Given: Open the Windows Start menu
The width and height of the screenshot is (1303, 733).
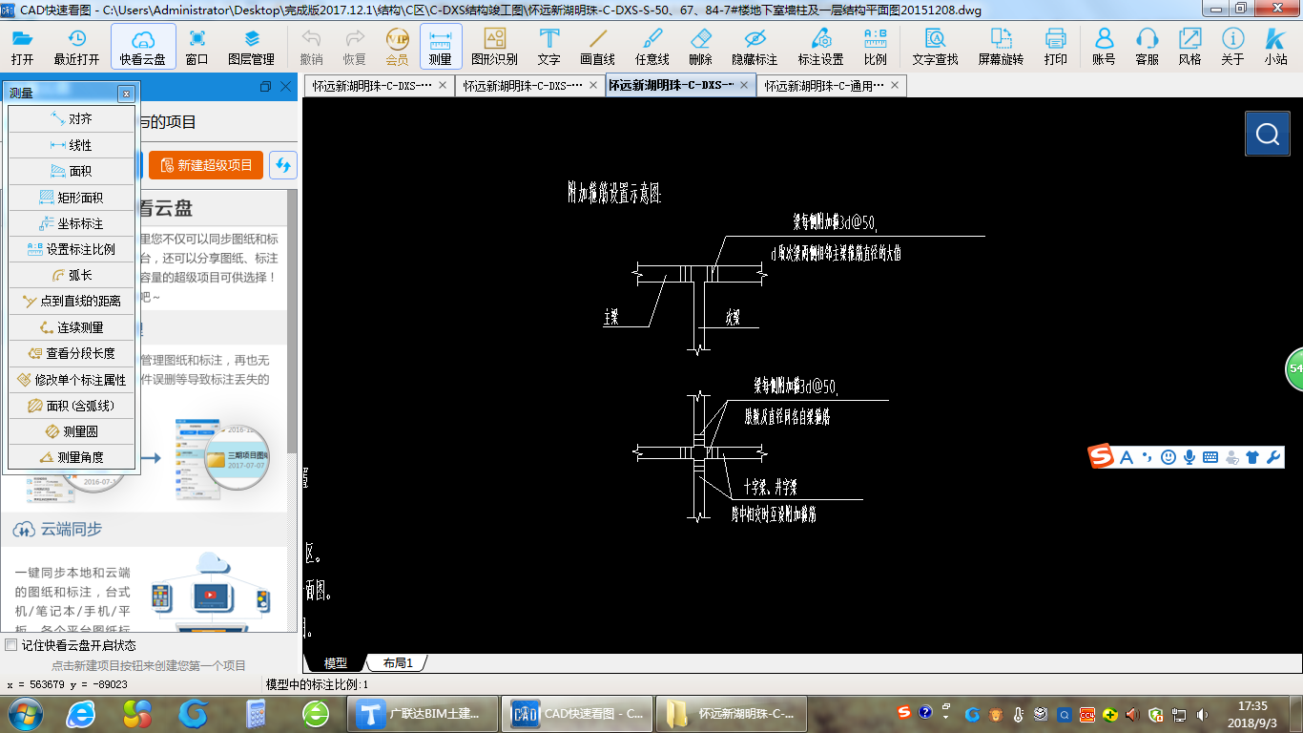Looking at the screenshot, I should coord(25,713).
